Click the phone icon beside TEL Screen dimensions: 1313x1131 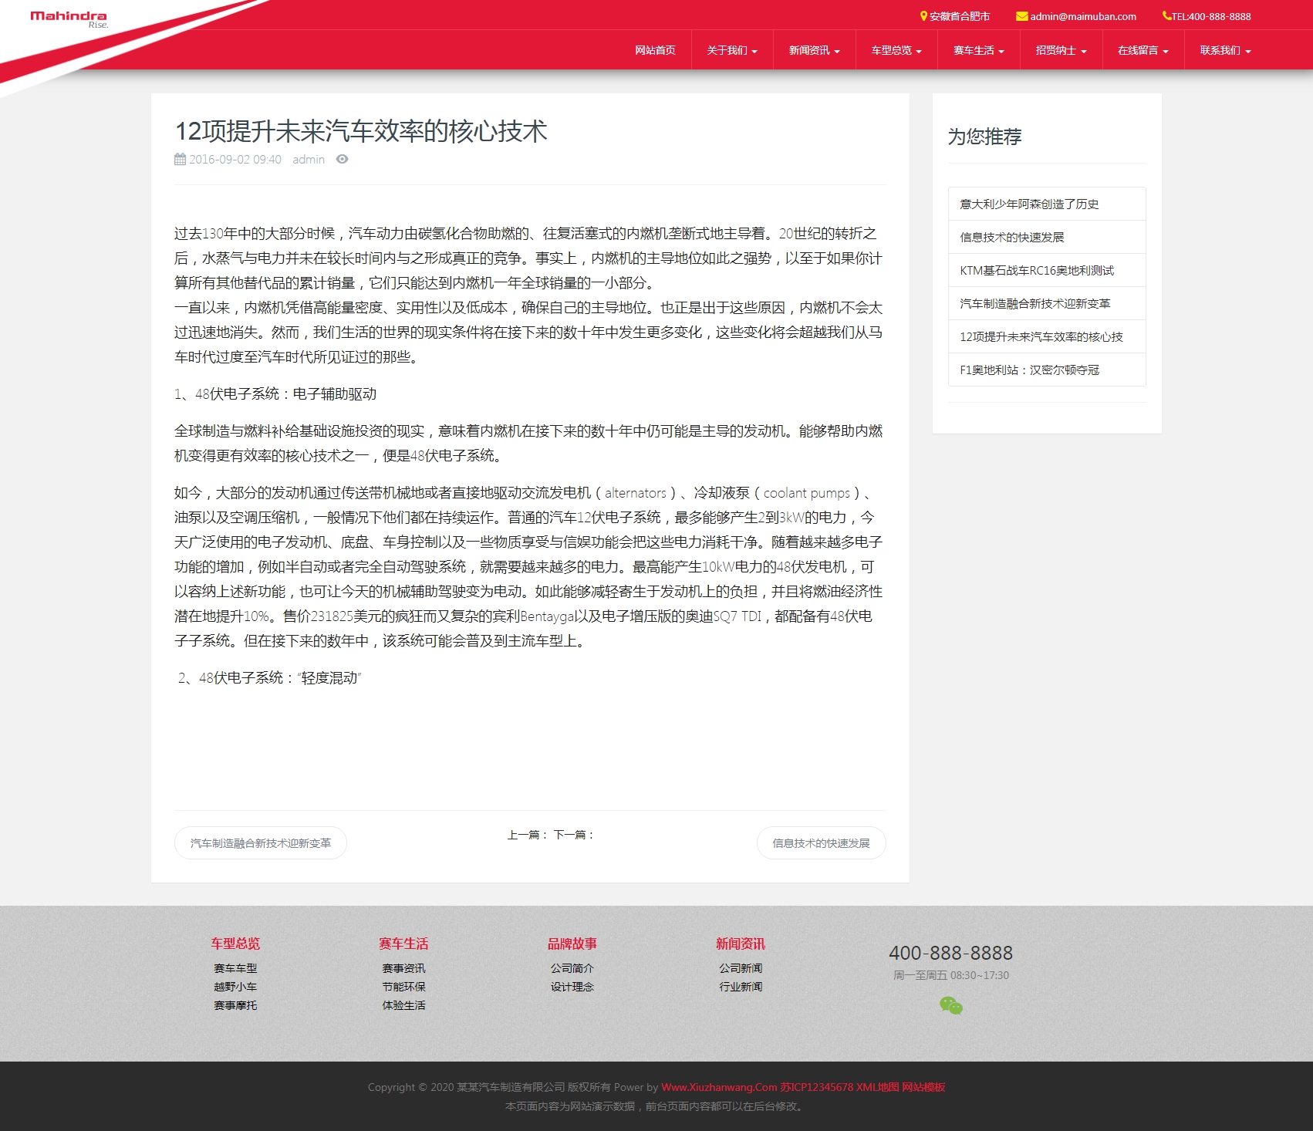tap(1166, 15)
